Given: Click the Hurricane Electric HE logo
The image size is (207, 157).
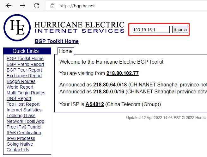Looking at the screenshot, I should (17, 28).
